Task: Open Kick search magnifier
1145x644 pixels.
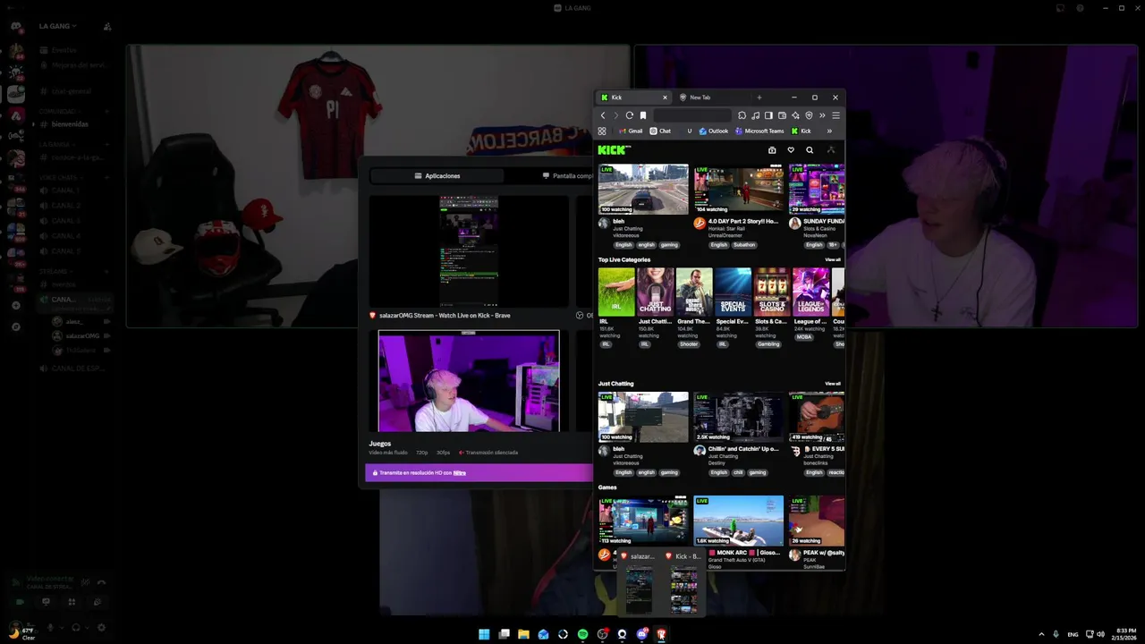Action: 810,150
